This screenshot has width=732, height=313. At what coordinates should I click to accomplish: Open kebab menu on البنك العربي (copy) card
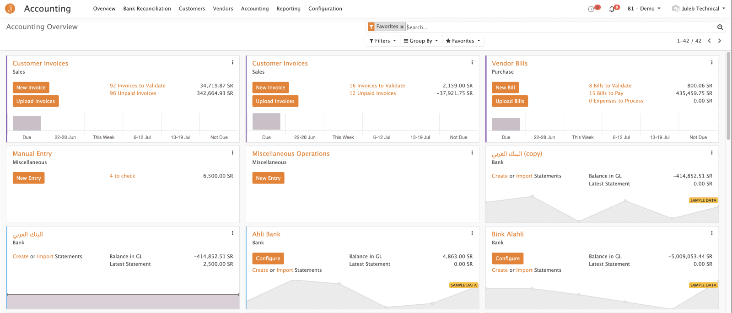tap(712, 153)
